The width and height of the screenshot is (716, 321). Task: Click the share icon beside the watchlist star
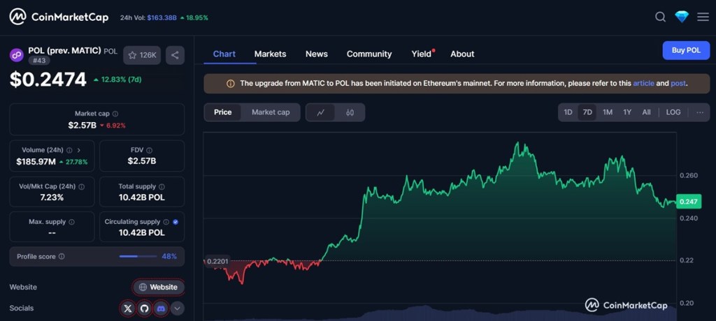pyautogui.click(x=175, y=55)
